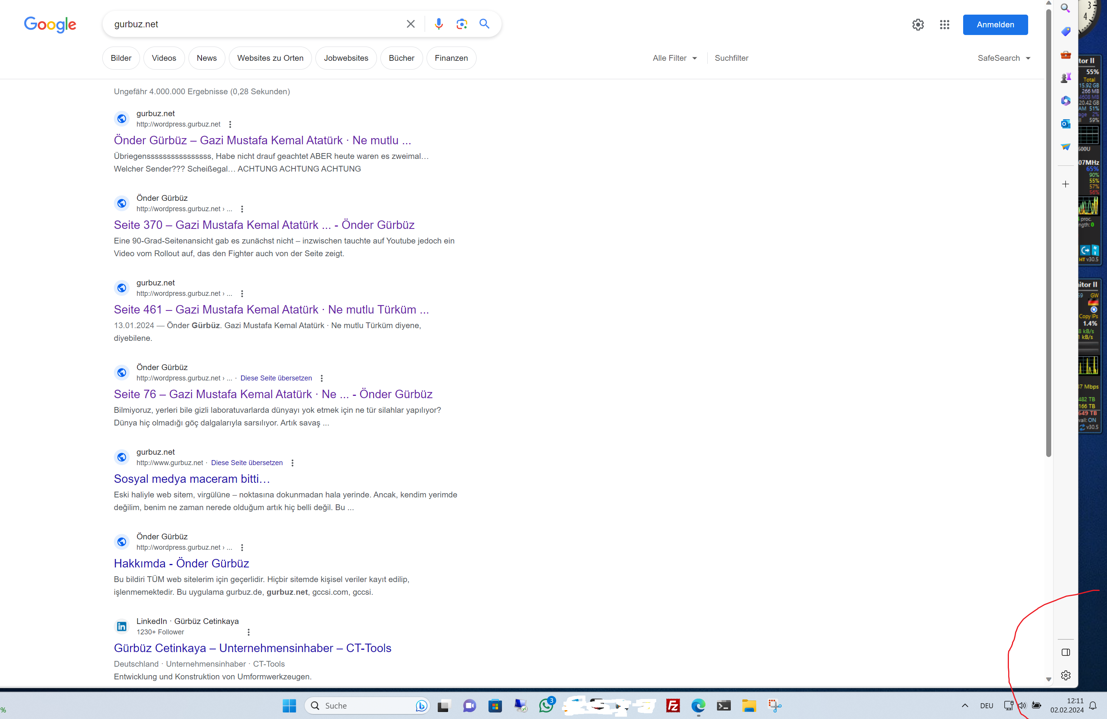Submit search with the magnifier icon
Screen dimensions: 1107x719
point(484,24)
